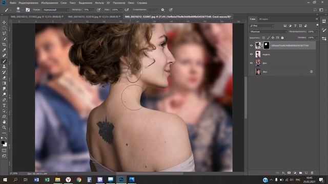Open smoothing options gear icon
The height and width of the screenshot is (184, 328).
[x=162, y=10]
